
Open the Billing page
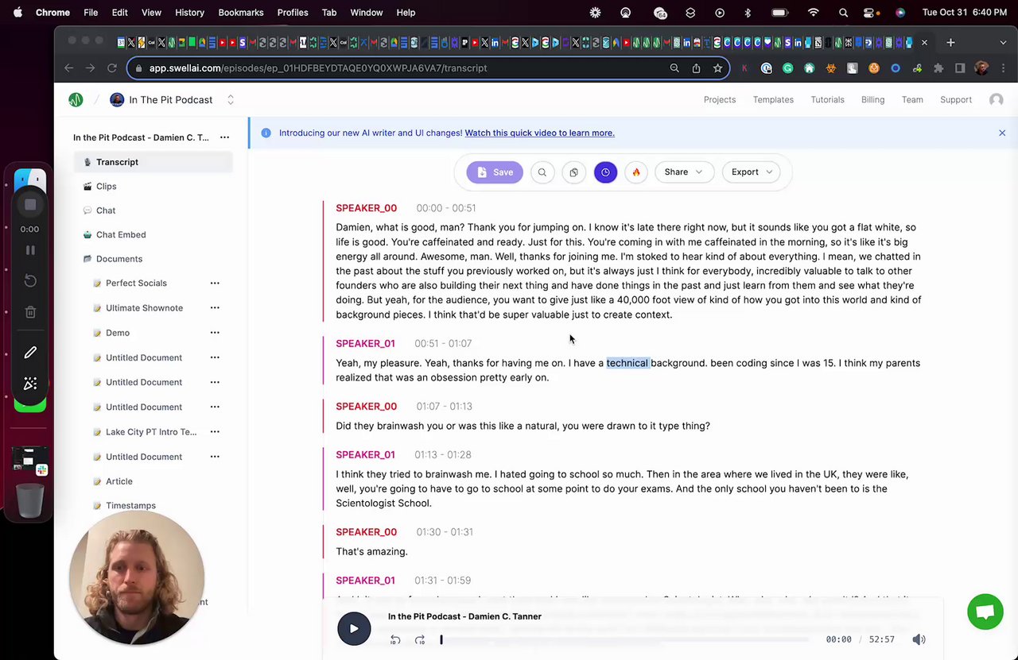click(872, 100)
